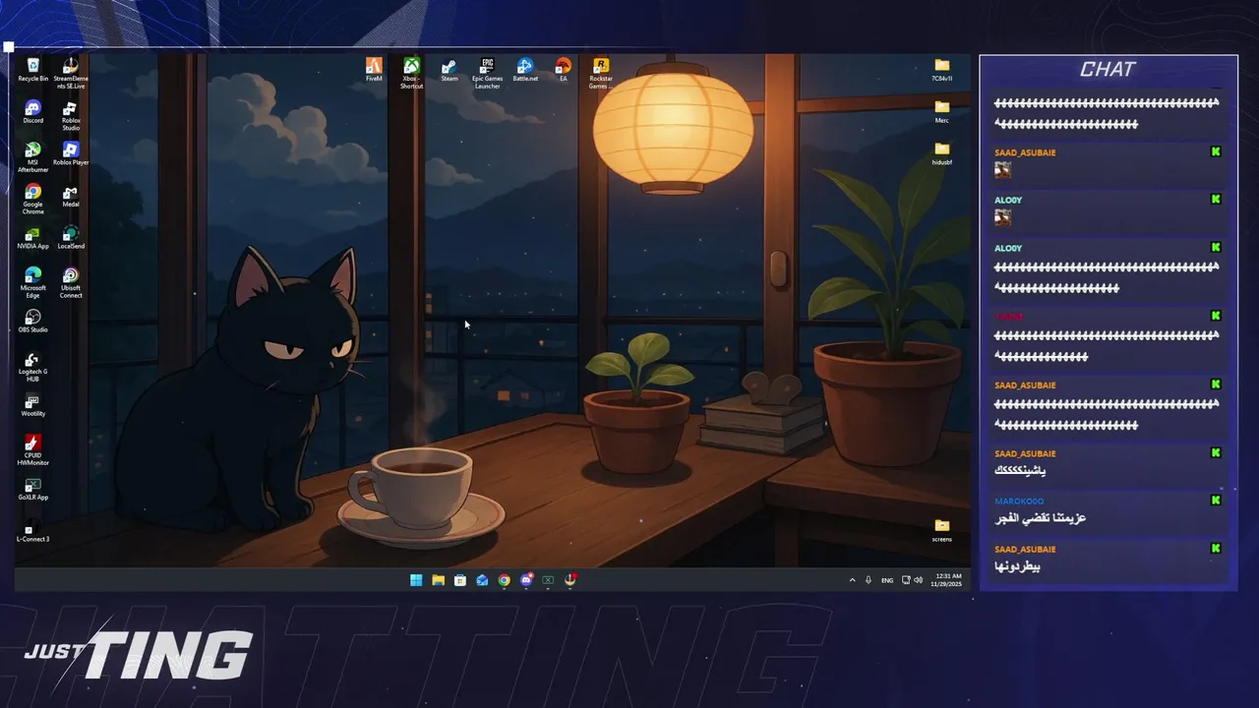Open the screens folder on the desktop
The width and height of the screenshot is (1259, 708).
tap(941, 531)
